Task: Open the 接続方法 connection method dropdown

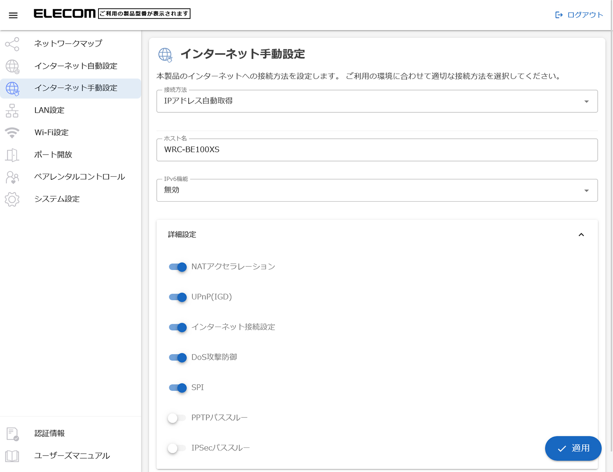Action: pyautogui.click(x=377, y=101)
